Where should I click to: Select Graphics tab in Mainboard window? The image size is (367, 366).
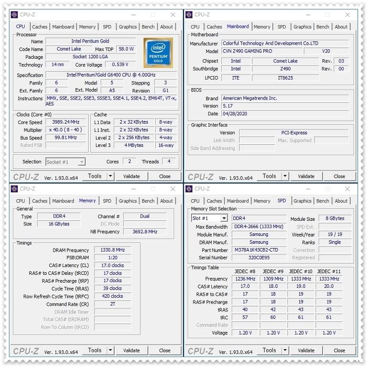coord(303,27)
